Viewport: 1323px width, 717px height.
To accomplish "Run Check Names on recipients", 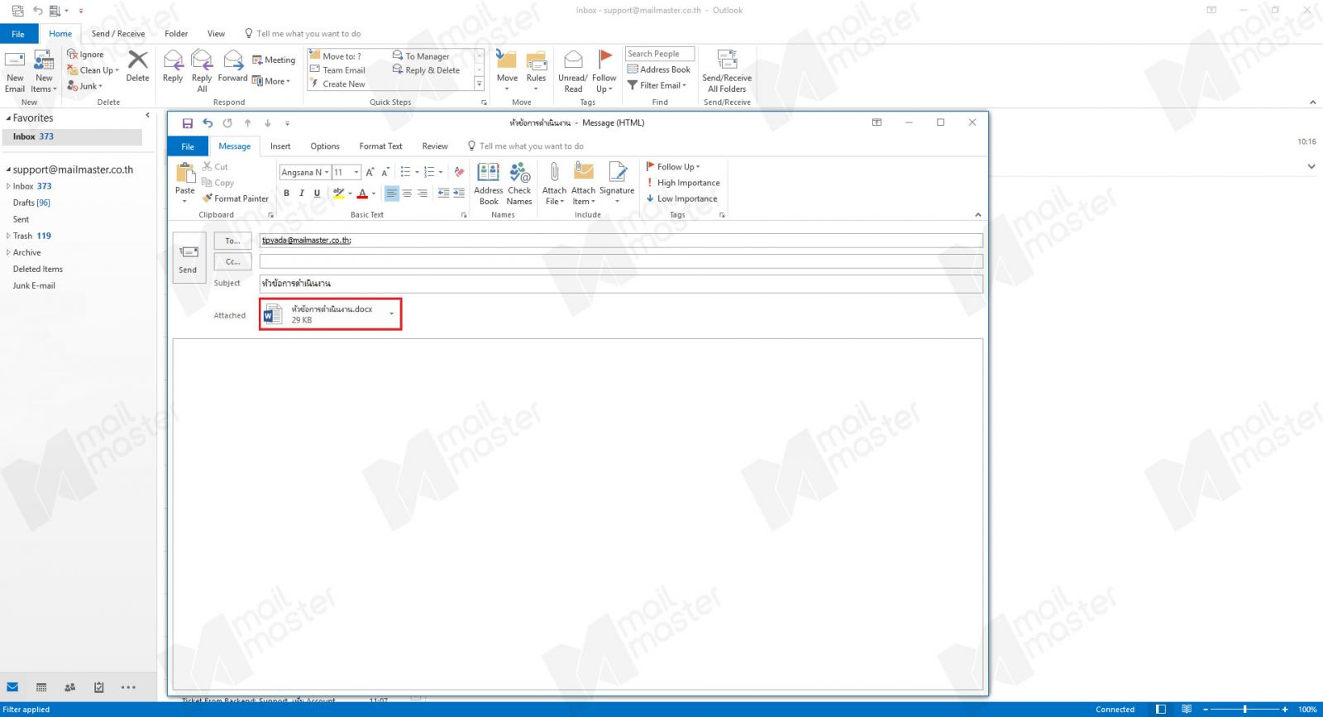I will click(519, 184).
